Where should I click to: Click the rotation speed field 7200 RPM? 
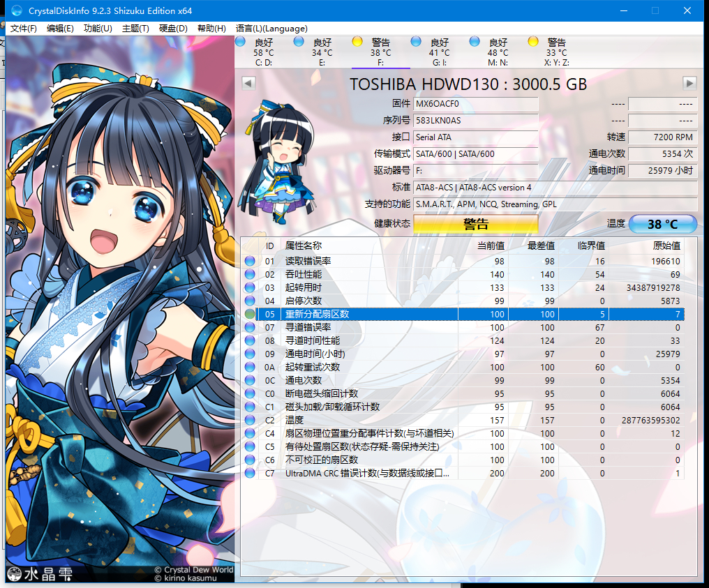click(663, 137)
